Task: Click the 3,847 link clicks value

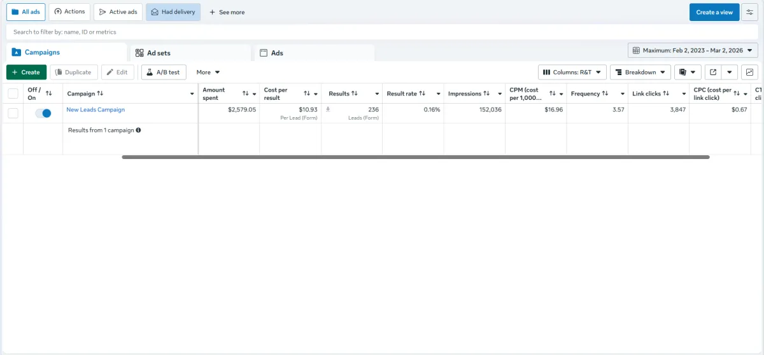Action: click(677, 109)
